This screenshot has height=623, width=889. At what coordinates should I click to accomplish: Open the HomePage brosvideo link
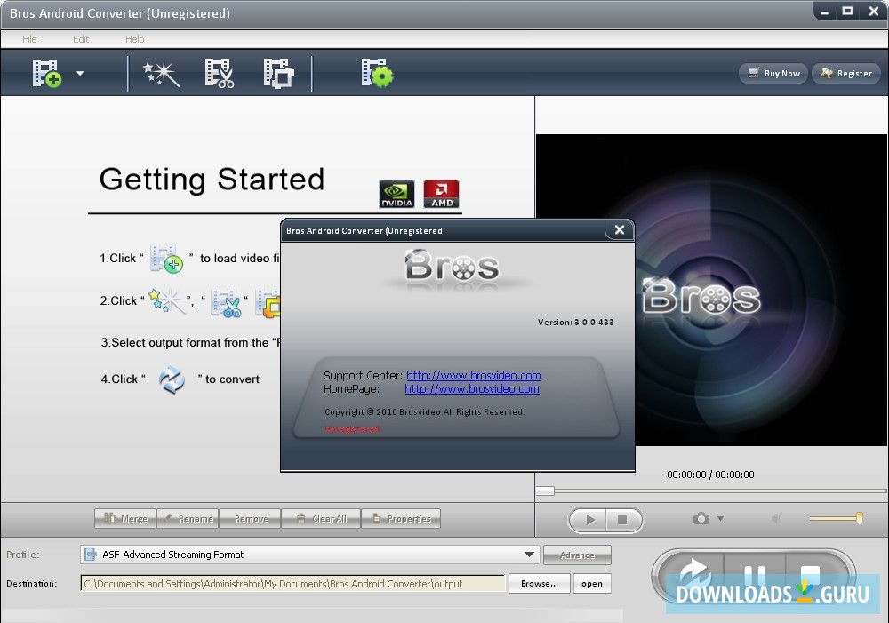pos(472,389)
